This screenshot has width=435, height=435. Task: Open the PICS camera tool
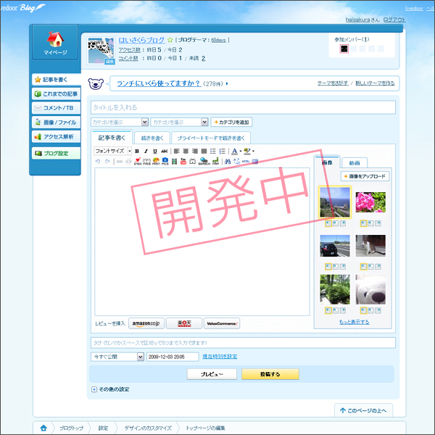165,161
